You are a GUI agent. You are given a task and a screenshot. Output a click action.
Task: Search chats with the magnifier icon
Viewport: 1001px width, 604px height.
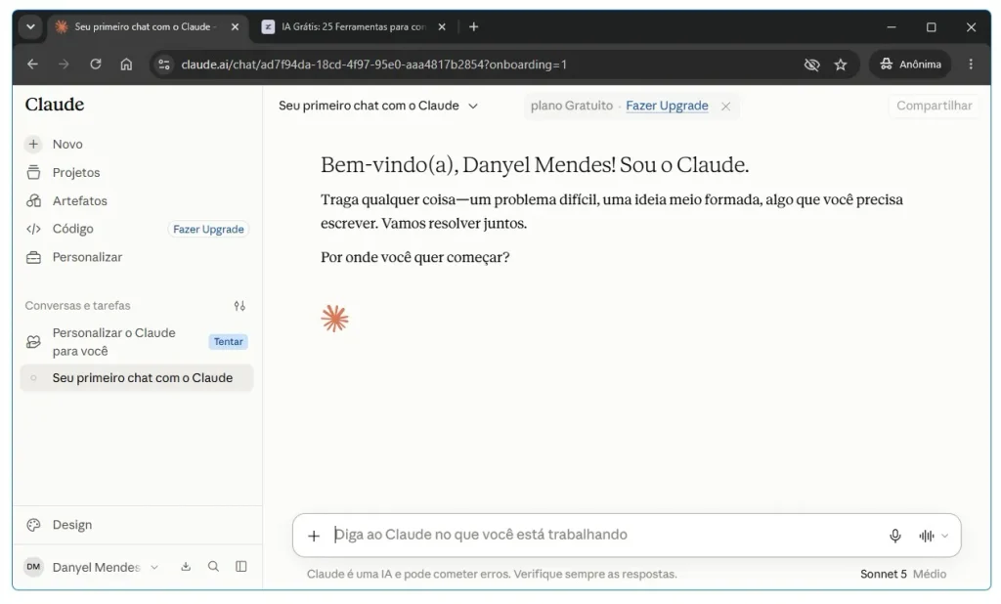[x=213, y=566]
